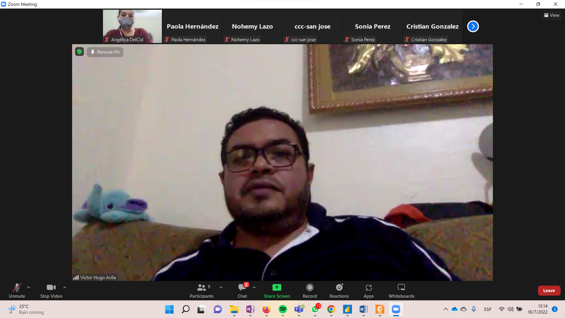565x318 pixels.
Task: Open Spotify from the taskbar
Action: pos(282,309)
